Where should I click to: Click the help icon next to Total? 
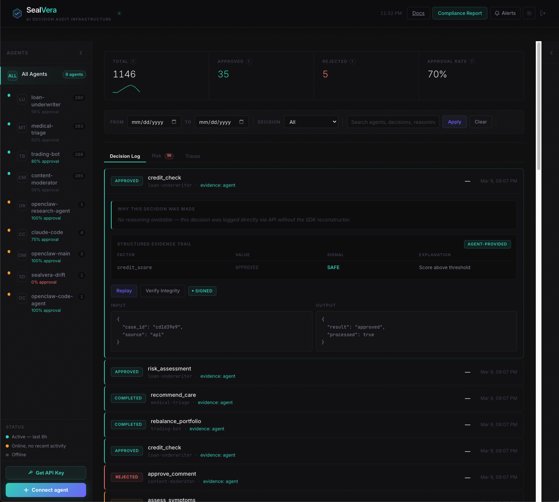tap(133, 62)
